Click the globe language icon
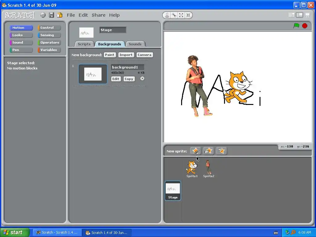This screenshot has width=316, height=237. click(x=43, y=15)
